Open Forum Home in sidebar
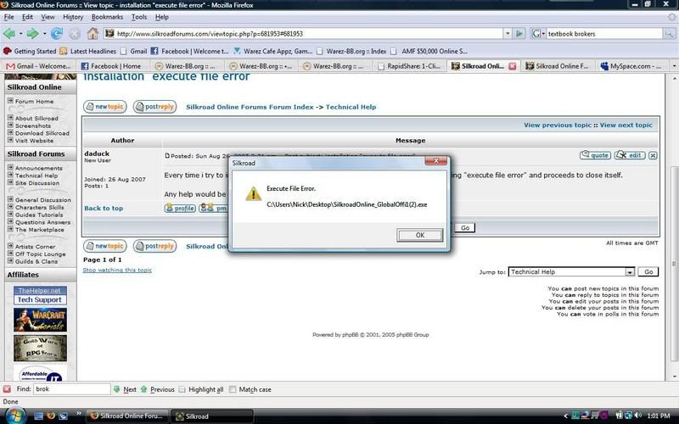679x424 pixels. click(34, 101)
